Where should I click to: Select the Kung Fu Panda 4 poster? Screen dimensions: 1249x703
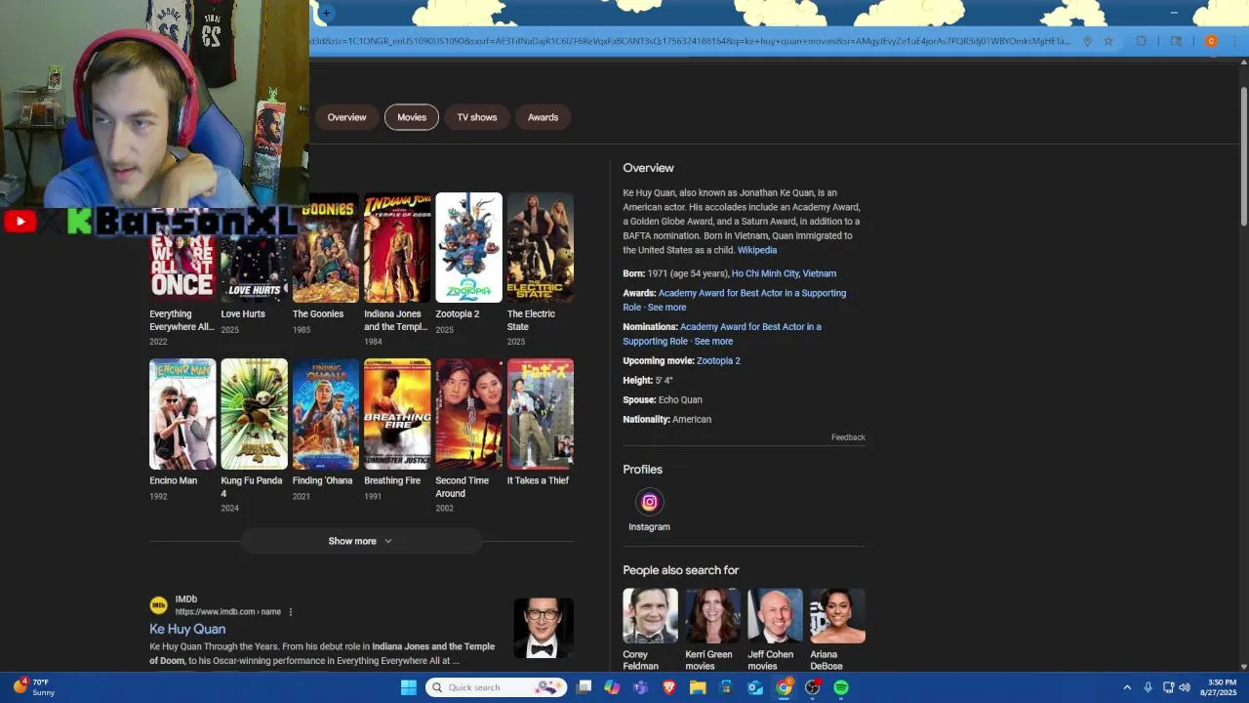coord(254,414)
